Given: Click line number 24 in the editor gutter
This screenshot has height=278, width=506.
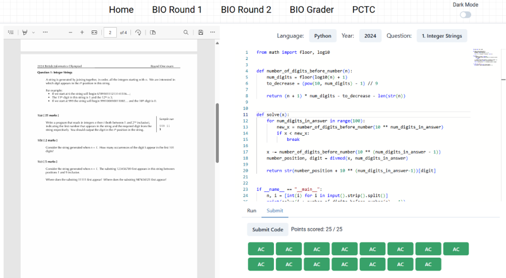Looking at the screenshot, I should point(245,195).
